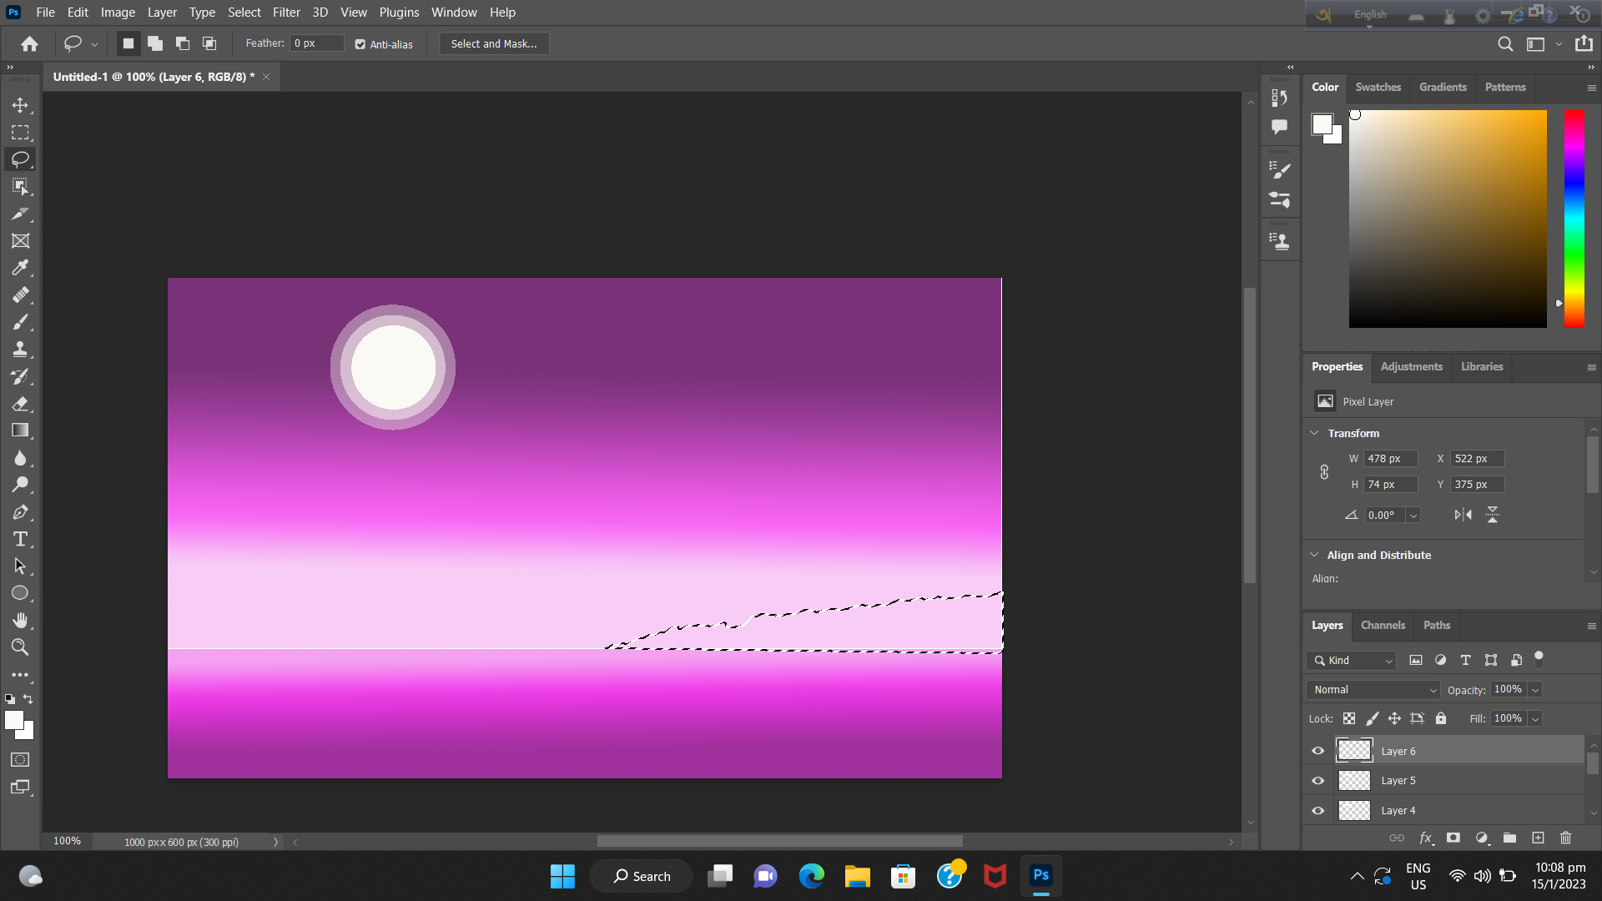Delete the selected layer via trash icon
This screenshot has width=1602, height=901.
click(1565, 838)
